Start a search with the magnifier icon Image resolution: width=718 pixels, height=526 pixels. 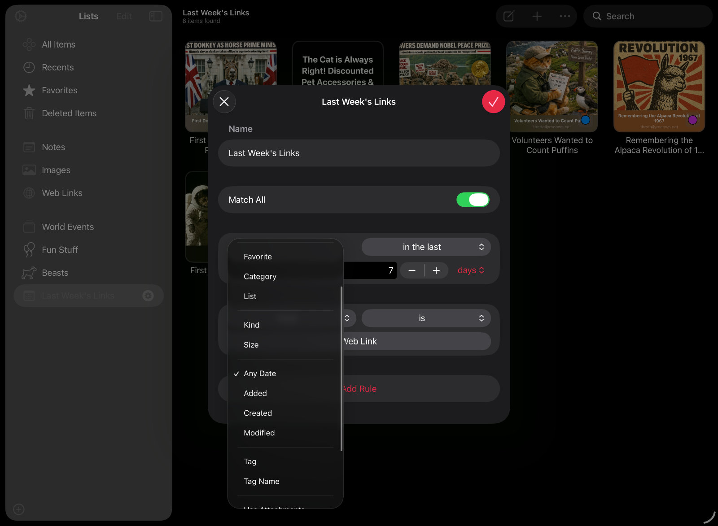click(597, 16)
